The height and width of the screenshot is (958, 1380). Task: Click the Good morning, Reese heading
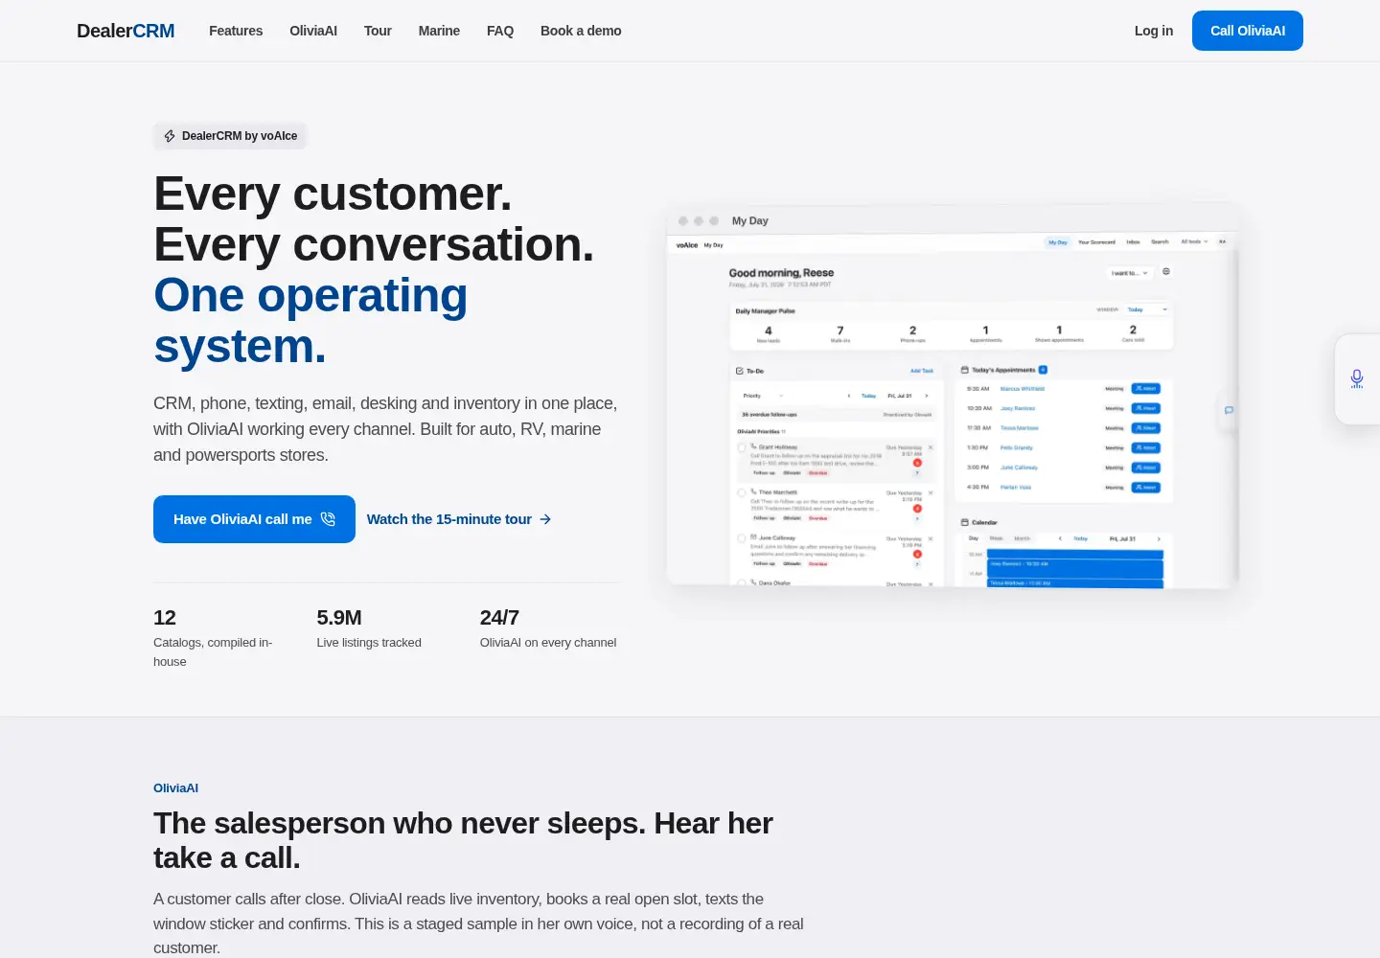click(781, 273)
